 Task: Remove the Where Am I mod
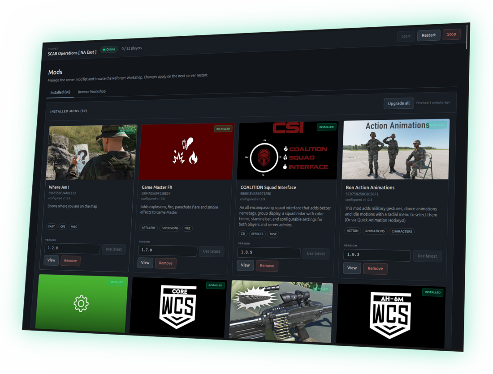(x=70, y=261)
